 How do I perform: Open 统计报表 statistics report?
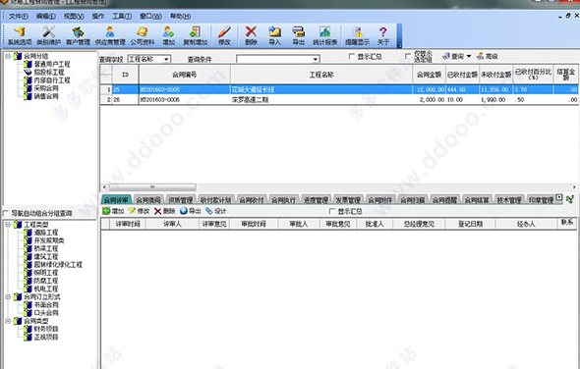(324, 36)
